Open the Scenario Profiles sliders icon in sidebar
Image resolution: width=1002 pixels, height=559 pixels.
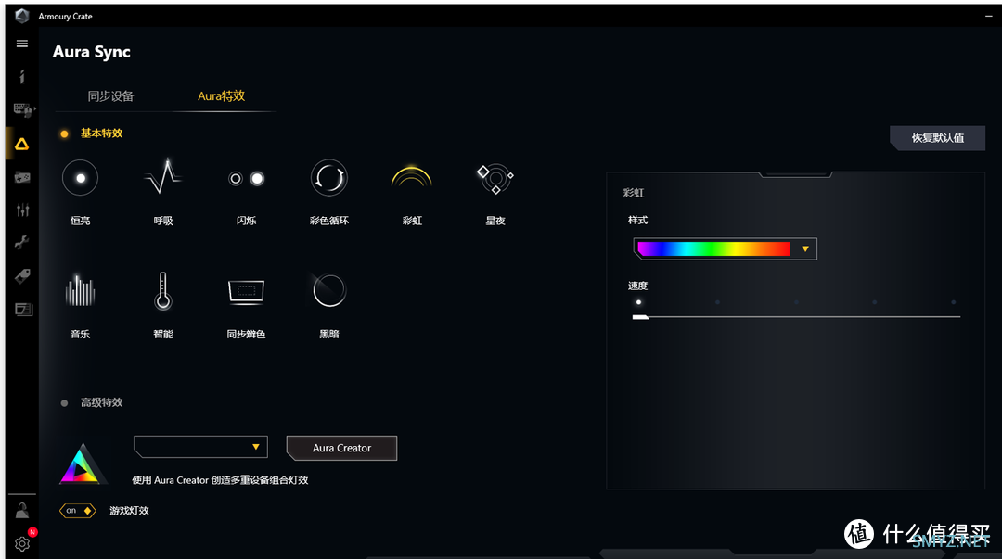point(22,210)
